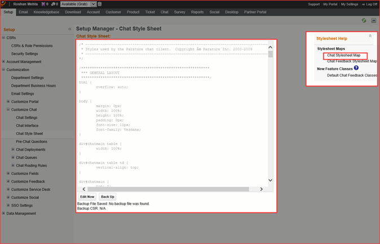Open the Available (Grab) status dropdown

93,4
